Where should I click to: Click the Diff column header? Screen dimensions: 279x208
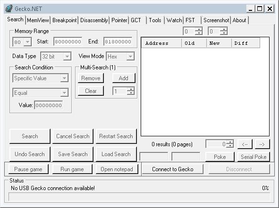(x=245, y=43)
